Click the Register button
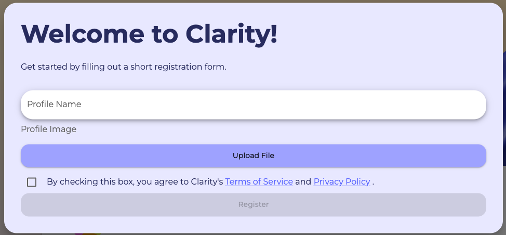This screenshot has height=235, width=506. 253,205
